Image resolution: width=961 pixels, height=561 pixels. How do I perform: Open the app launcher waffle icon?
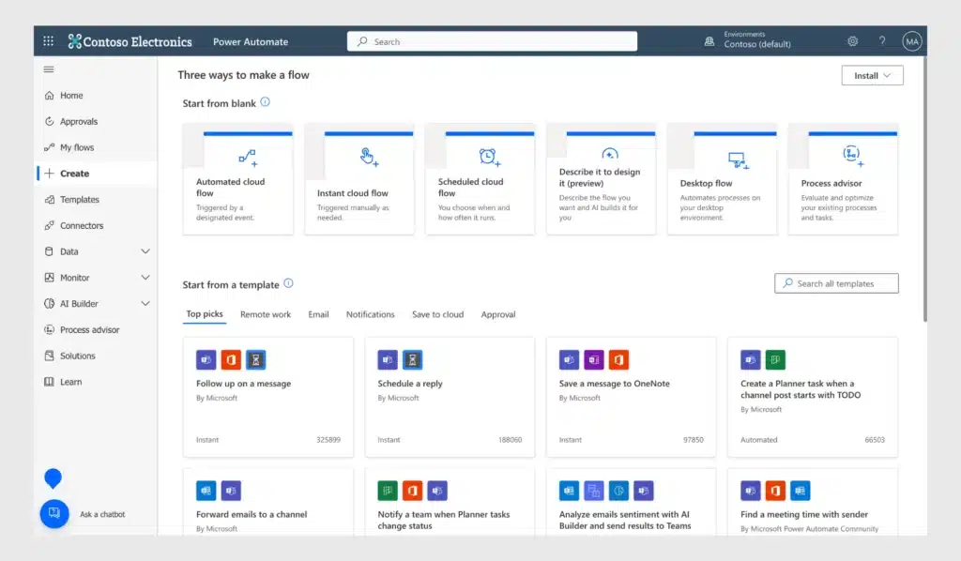tap(49, 41)
